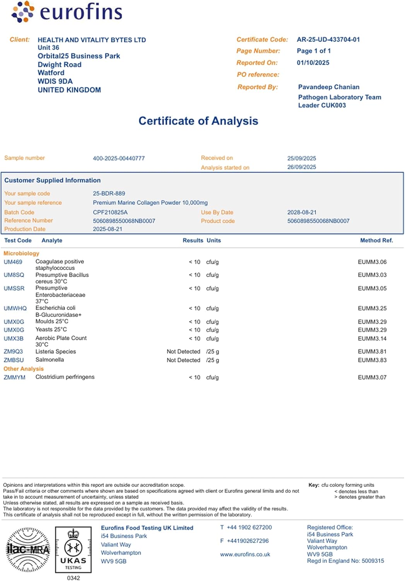
Task: Click Clostridium perfringens analyte
Action: [x=65, y=377]
